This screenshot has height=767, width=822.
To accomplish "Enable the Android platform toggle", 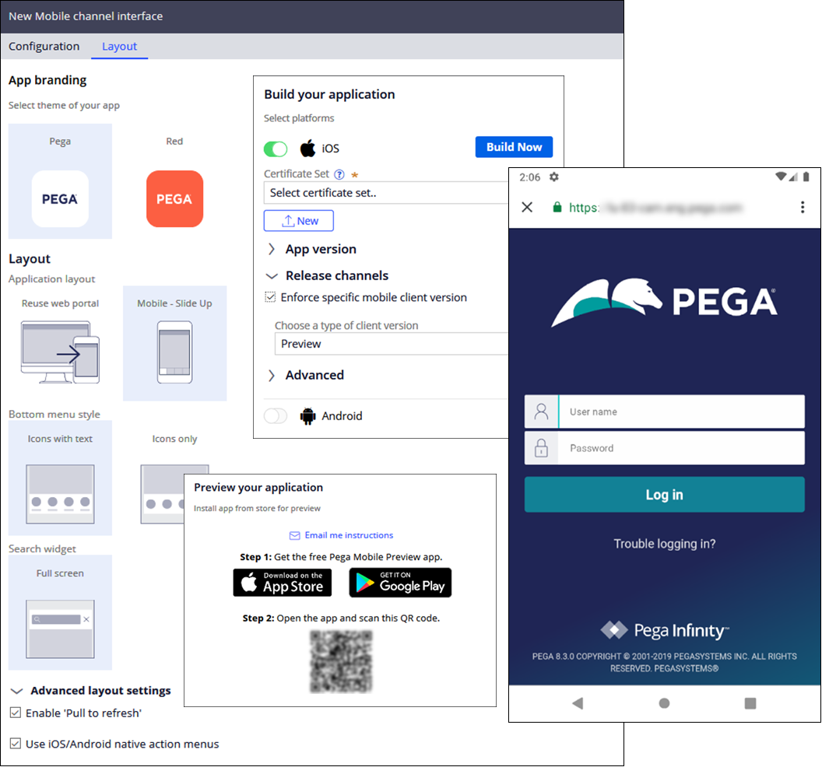I will [276, 416].
